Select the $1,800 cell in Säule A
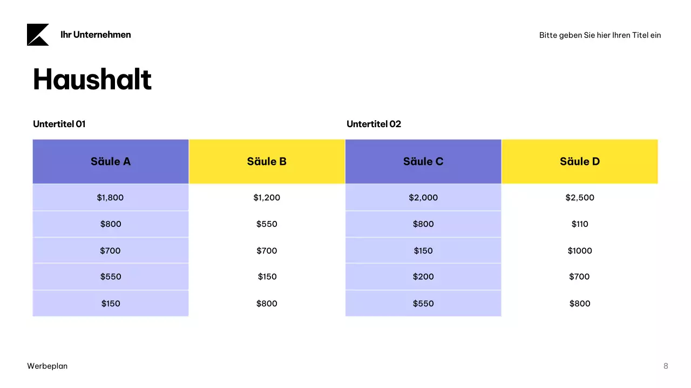691x388 pixels. pos(111,198)
